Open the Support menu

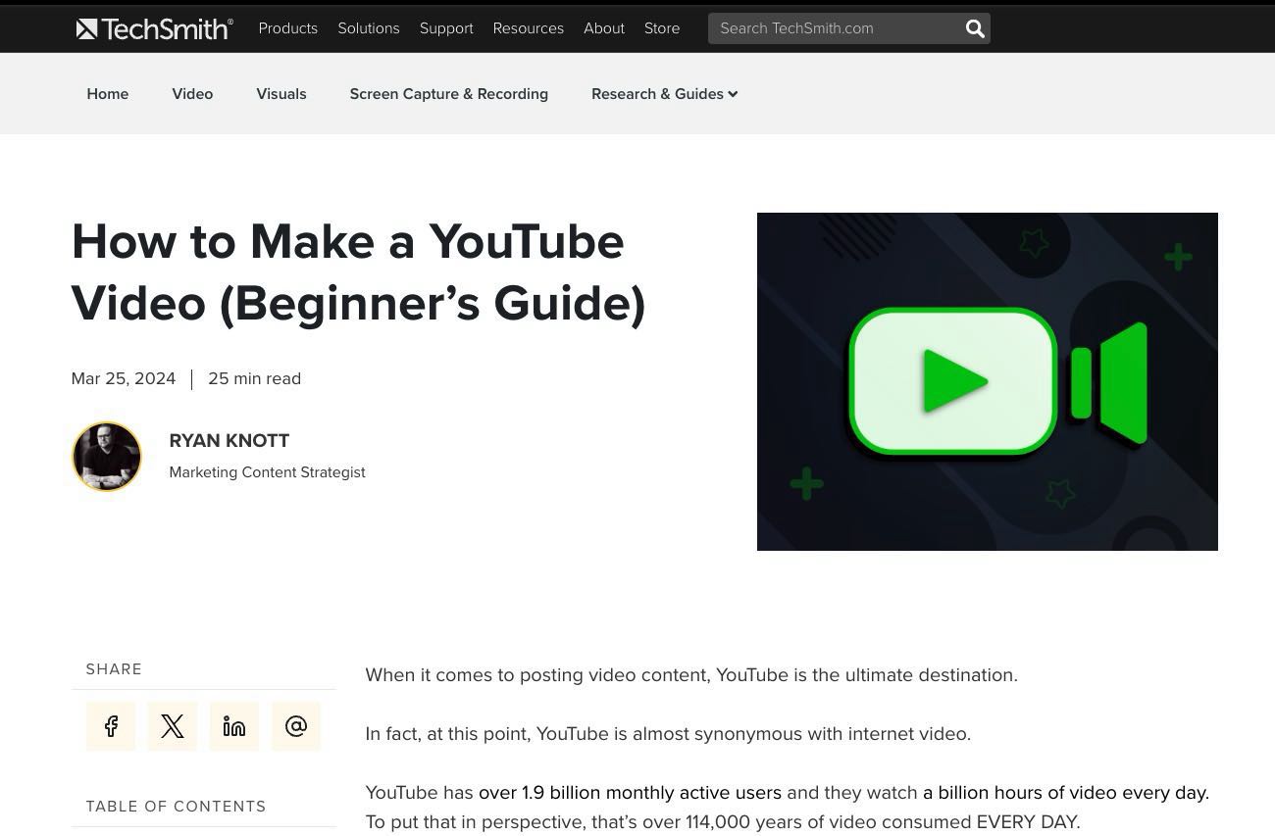(x=446, y=28)
